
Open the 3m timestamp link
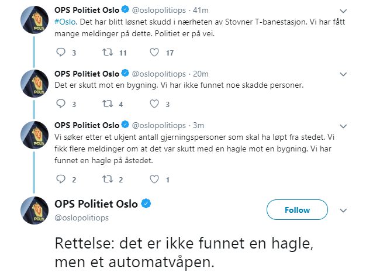pyautogui.click(x=198, y=125)
